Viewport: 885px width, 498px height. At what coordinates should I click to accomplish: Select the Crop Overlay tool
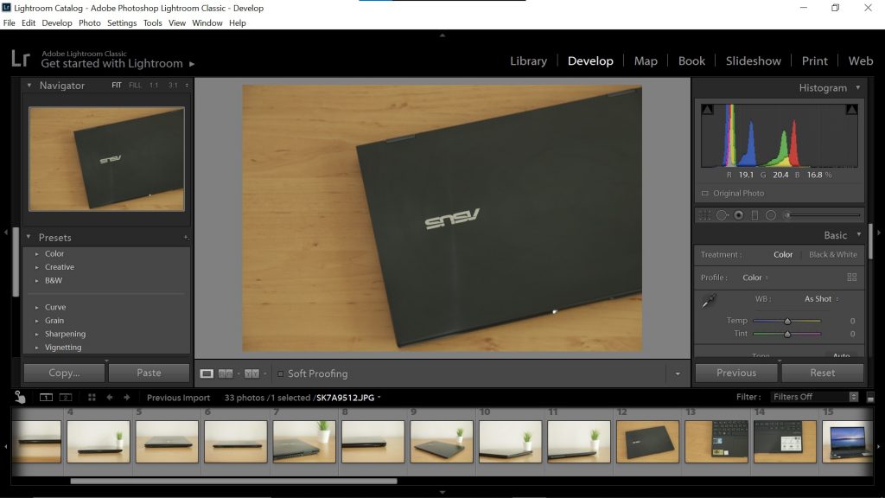(705, 215)
